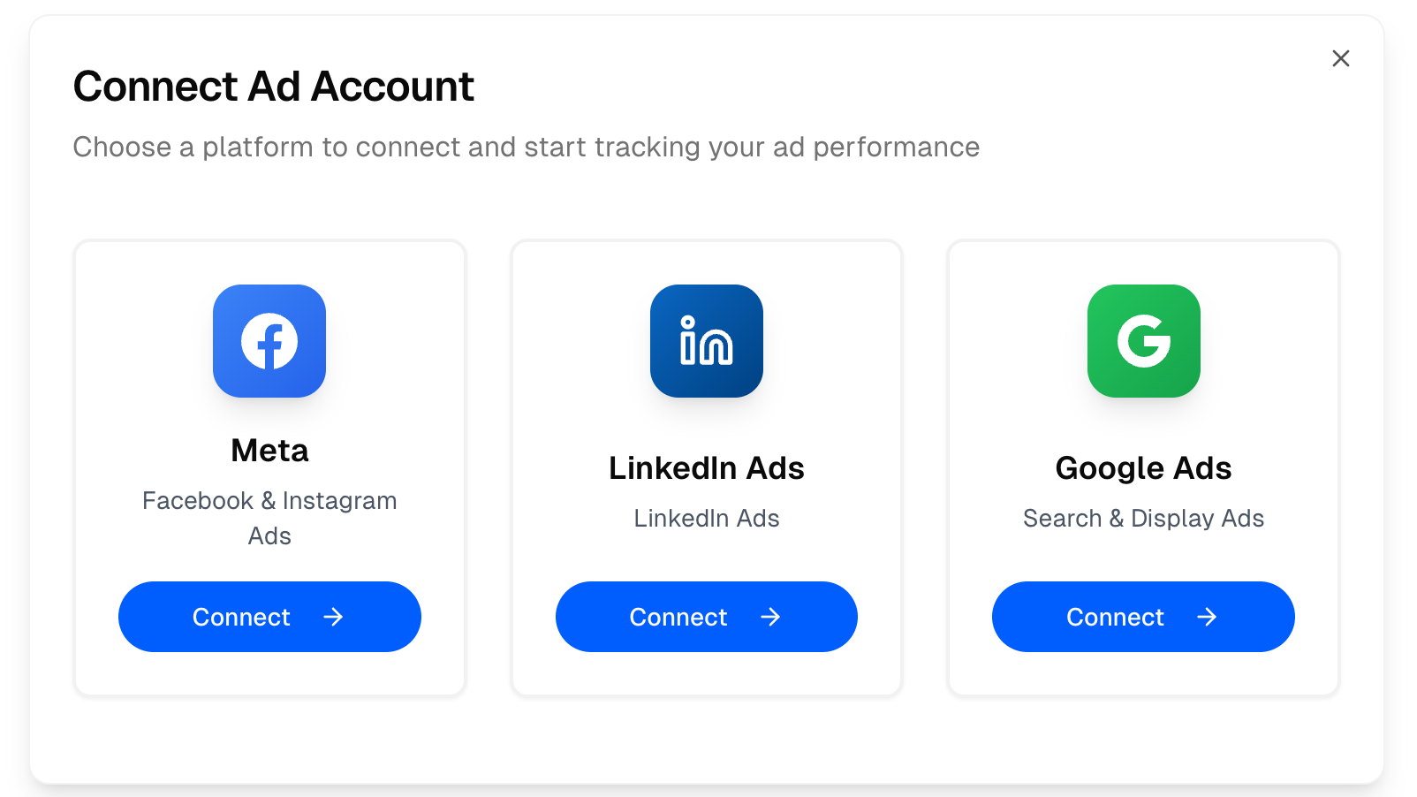1417x797 pixels.
Task: Click the arrow inside the LinkedIn Connect button
Action: click(770, 617)
